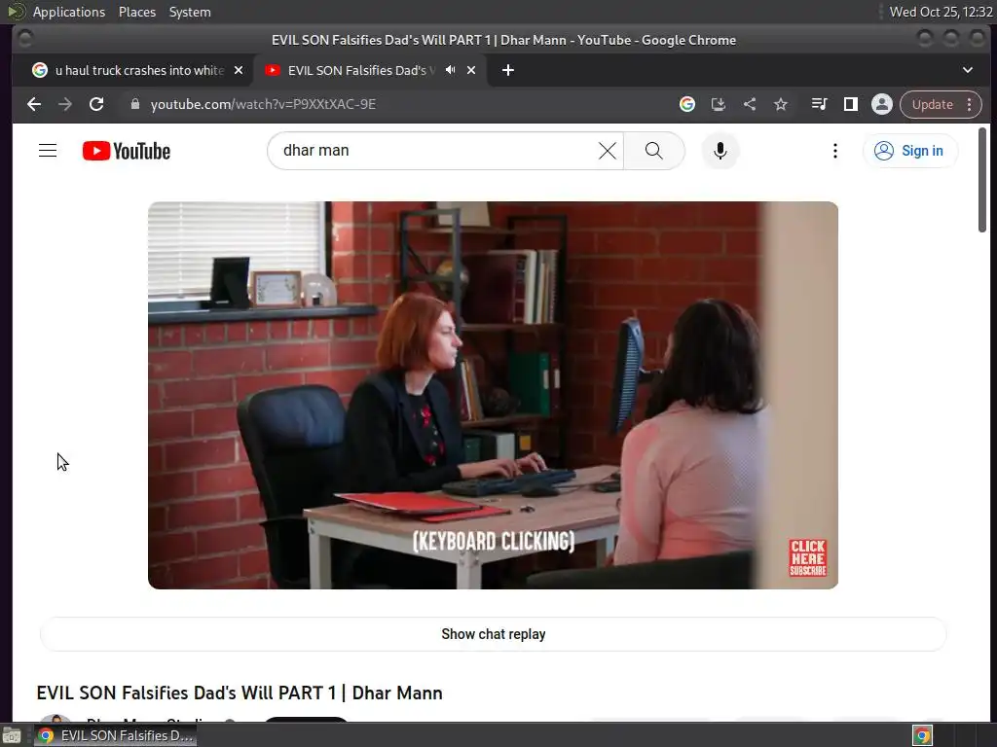Image resolution: width=997 pixels, height=747 pixels.
Task: Click the Google icon in address bar
Action: (x=686, y=104)
